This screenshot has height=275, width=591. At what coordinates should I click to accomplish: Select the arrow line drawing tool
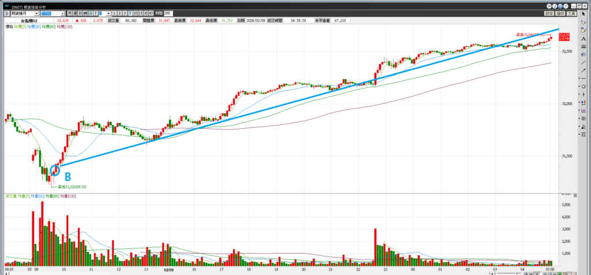point(584,70)
